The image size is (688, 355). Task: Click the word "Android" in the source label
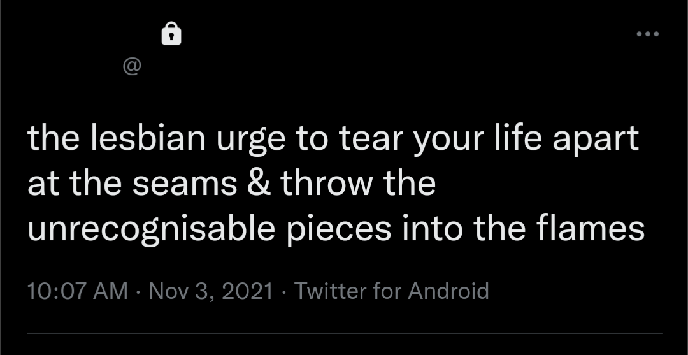(448, 291)
